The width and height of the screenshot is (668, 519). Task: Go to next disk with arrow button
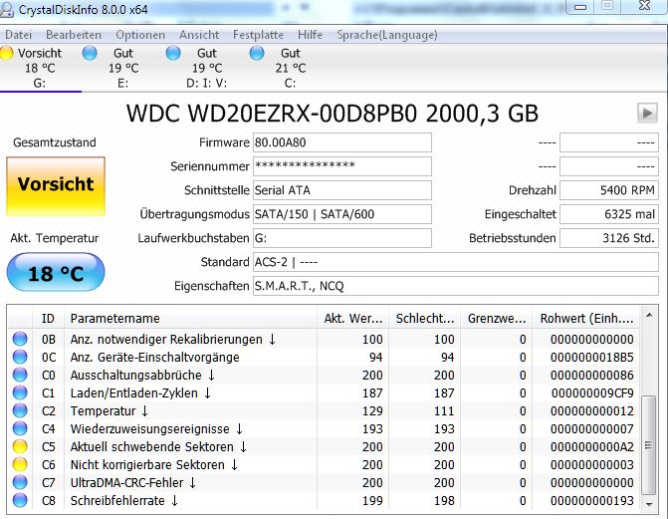coord(647,114)
